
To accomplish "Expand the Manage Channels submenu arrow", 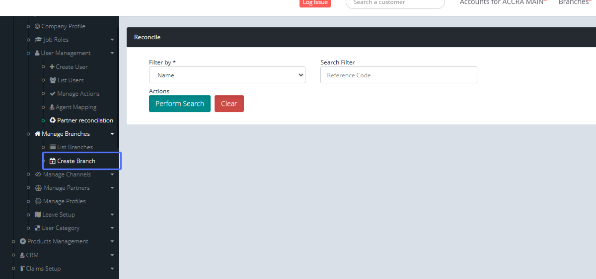I will 112,174.
